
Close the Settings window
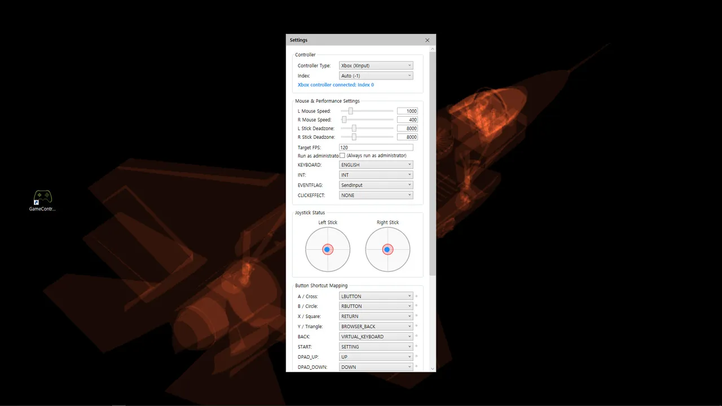(x=427, y=40)
